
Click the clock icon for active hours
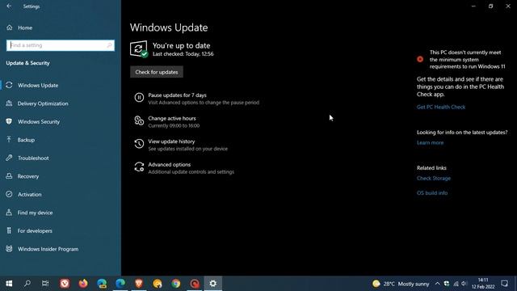[139, 120]
